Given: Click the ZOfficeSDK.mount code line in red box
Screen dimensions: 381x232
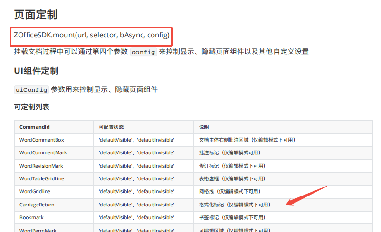Looking at the screenshot, I should pyautogui.click(x=92, y=35).
